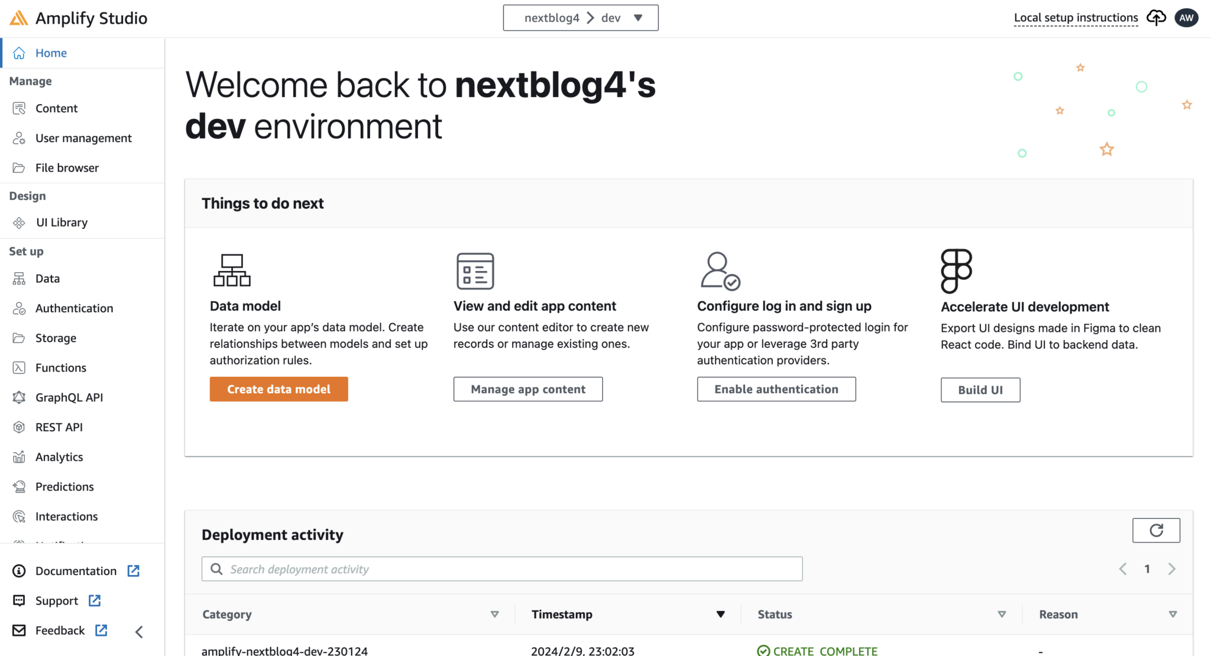The image size is (1211, 656).
Task: Open the Reason column filter arrow
Action: click(1173, 615)
